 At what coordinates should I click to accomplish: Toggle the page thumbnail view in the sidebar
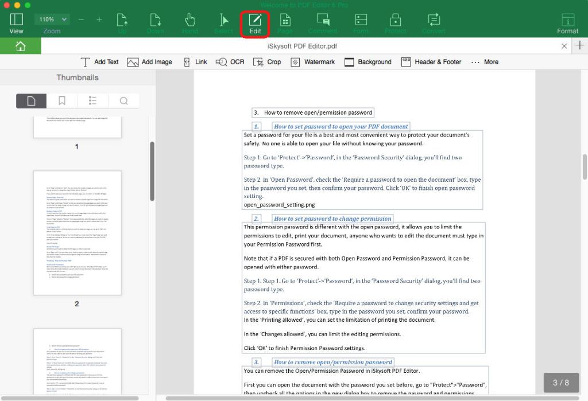31,100
